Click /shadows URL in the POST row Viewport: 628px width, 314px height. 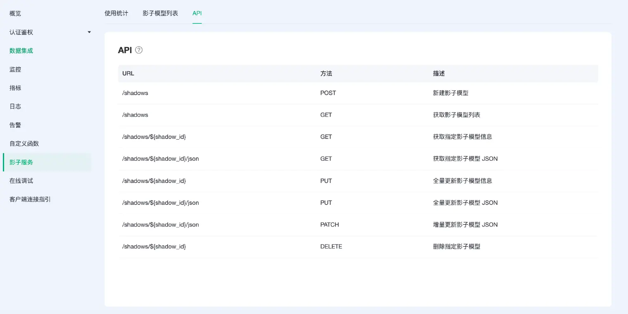(x=135, y=93)
